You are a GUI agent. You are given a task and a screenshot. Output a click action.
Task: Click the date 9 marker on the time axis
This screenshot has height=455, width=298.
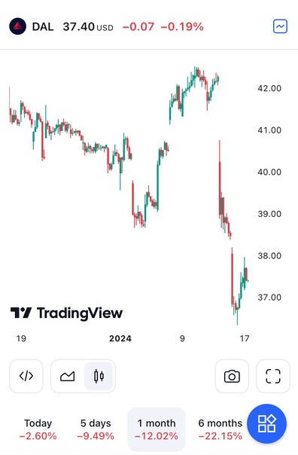pos(182,338)
